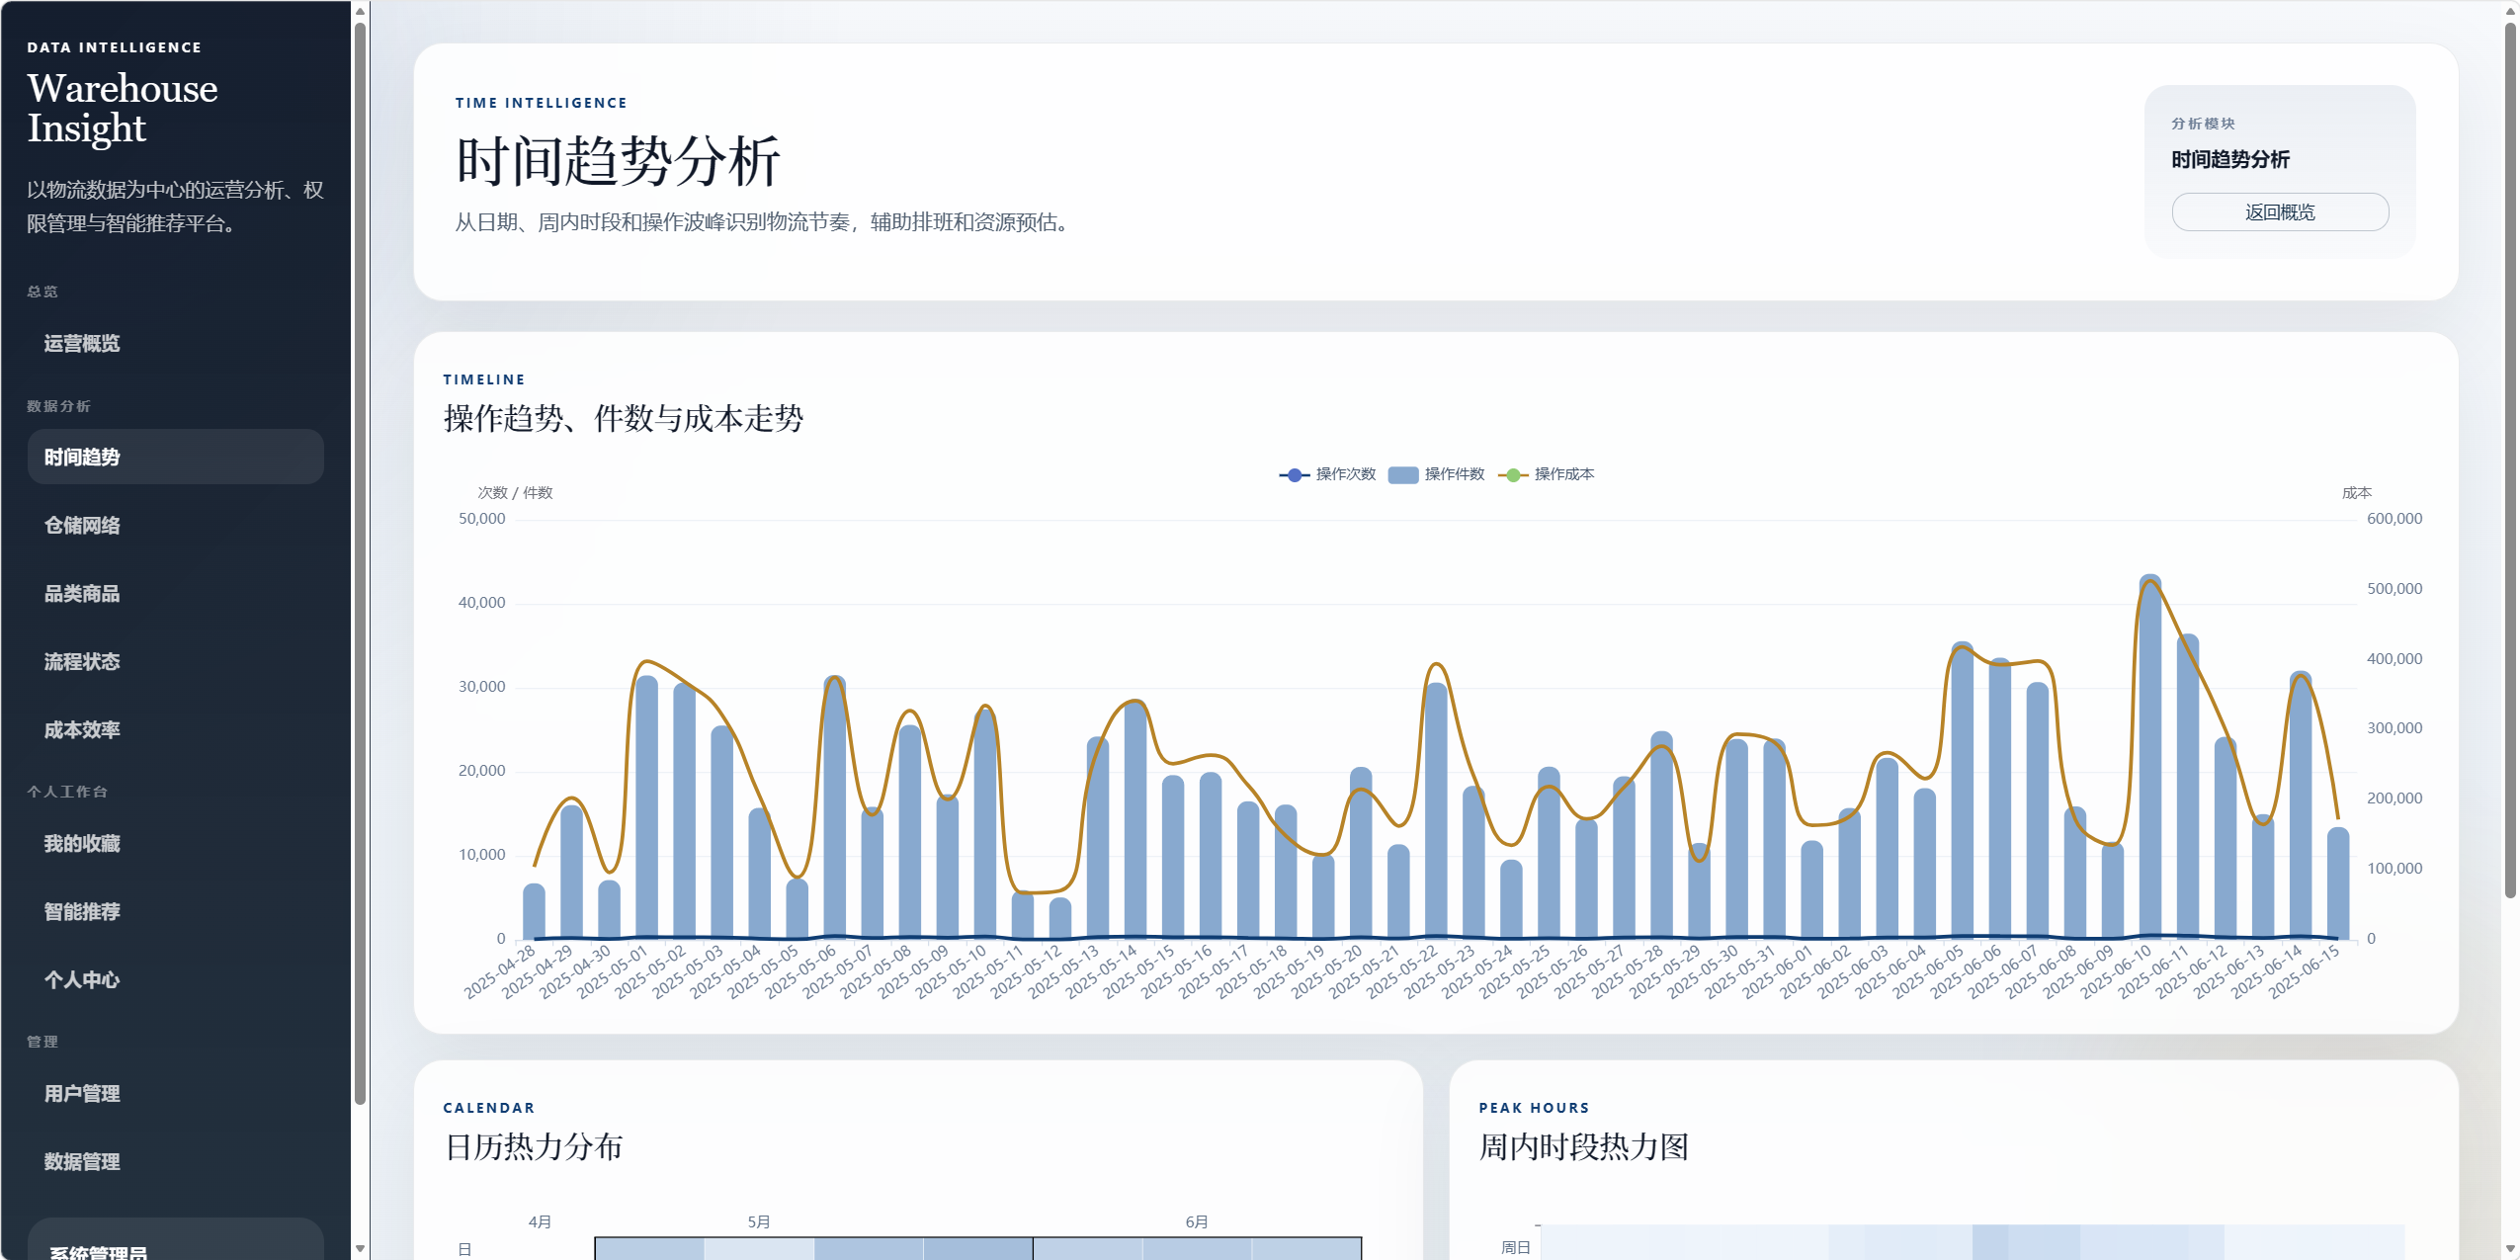
Task: Open 我的收藏 in the personal workspace
Action: pos(82,844)
